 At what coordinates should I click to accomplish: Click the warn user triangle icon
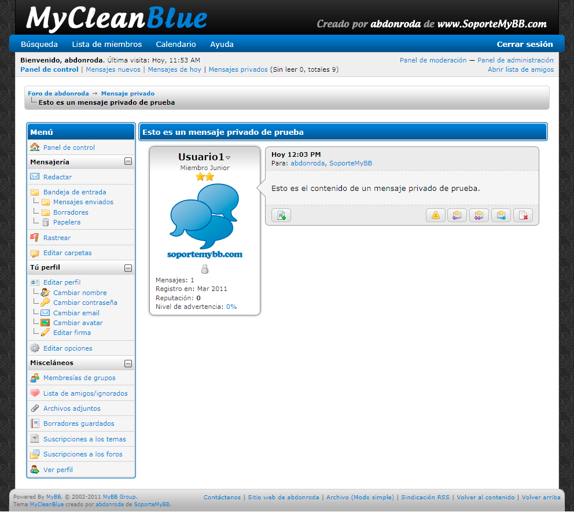(436, 215)
